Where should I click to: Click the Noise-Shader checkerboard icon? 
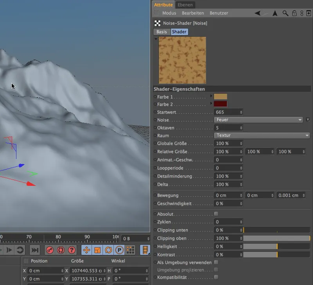(157, 23)
